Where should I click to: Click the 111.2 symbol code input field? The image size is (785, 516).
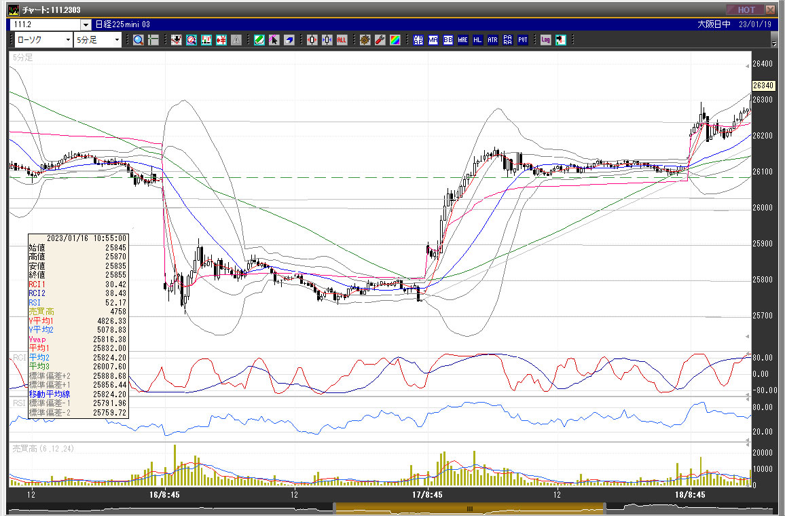point(45,24)
